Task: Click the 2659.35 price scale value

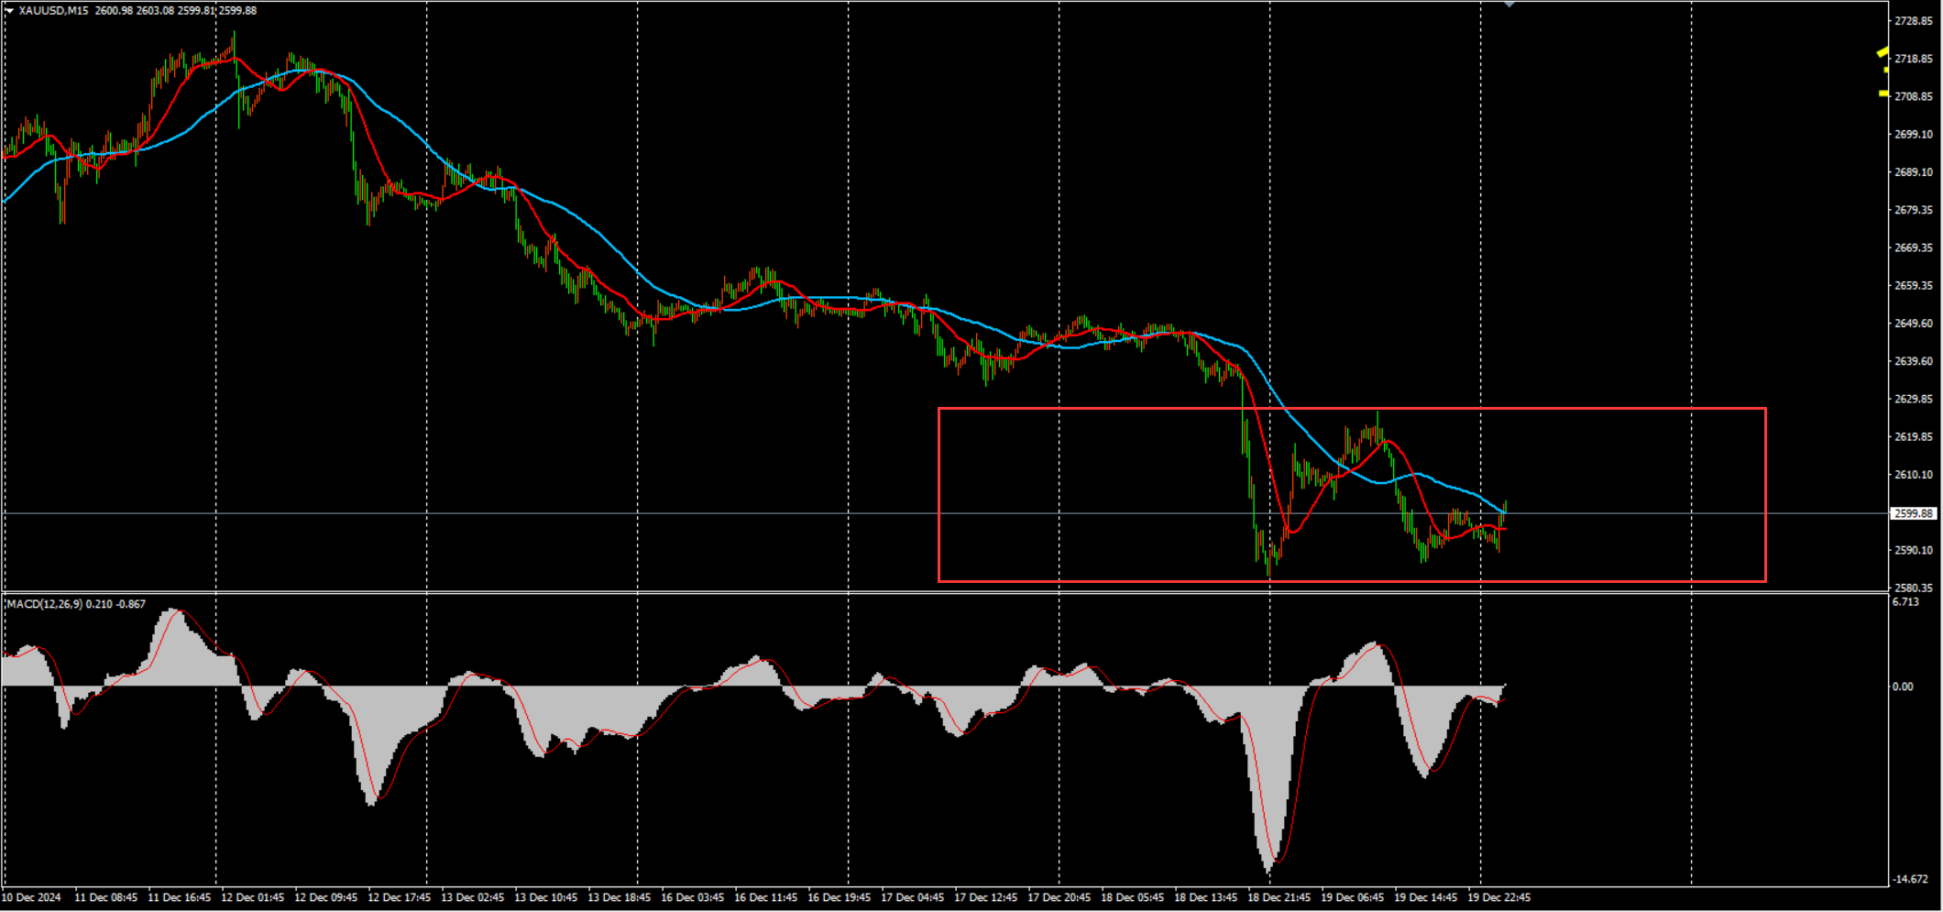Action: point(1914,286)
